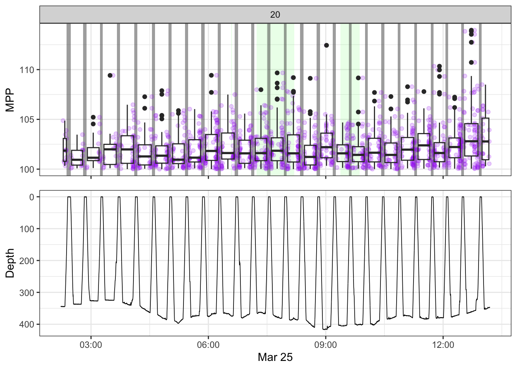
Task: Click the 105 tick on MPP axis
Action: tap(27, 120)
